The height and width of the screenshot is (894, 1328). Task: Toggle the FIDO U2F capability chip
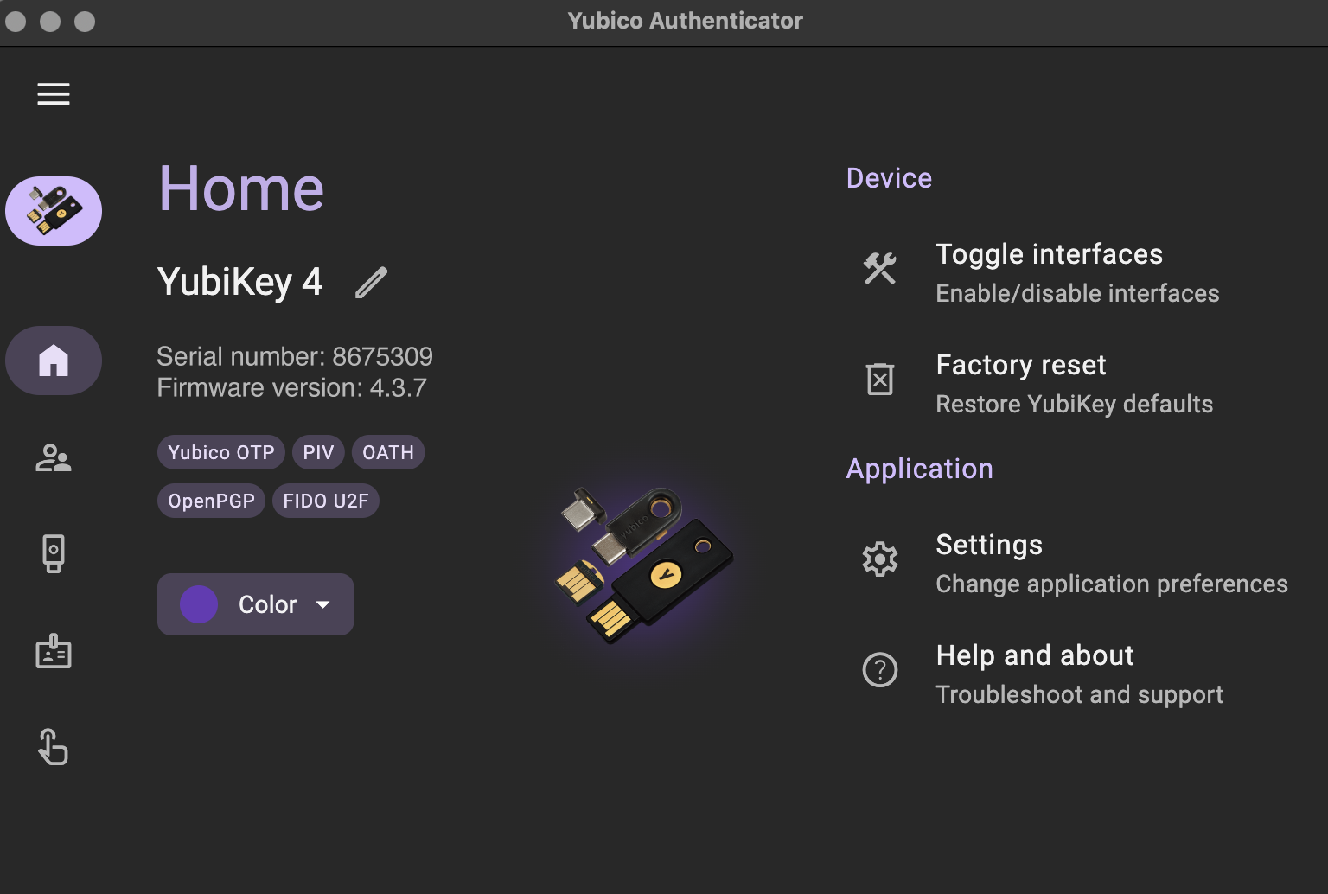point(326,500)
